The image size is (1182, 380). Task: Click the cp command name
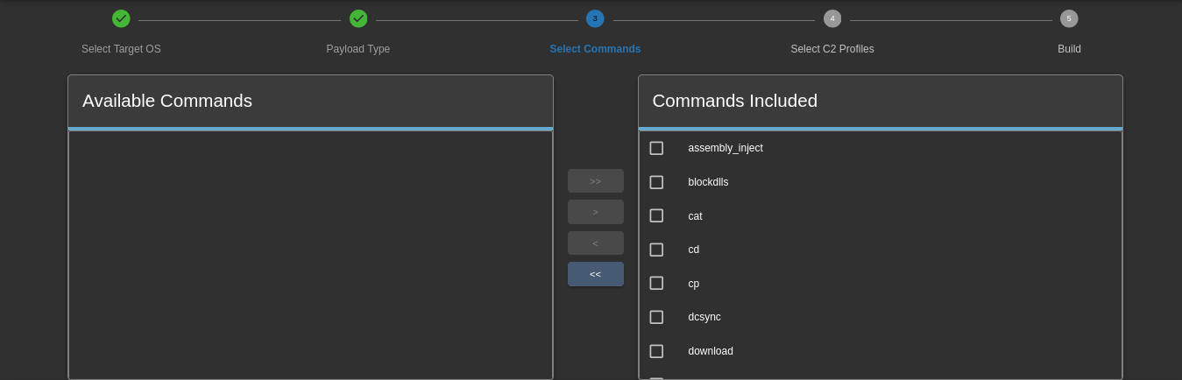694,284
